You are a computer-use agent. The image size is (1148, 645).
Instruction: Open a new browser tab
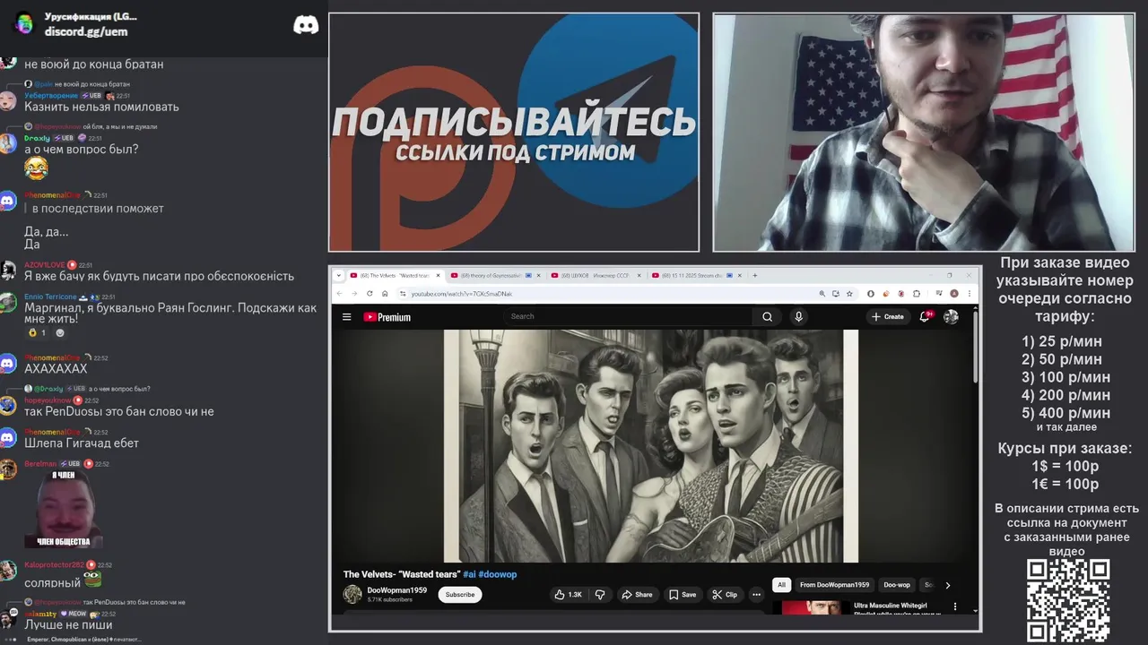pos(755,275)
